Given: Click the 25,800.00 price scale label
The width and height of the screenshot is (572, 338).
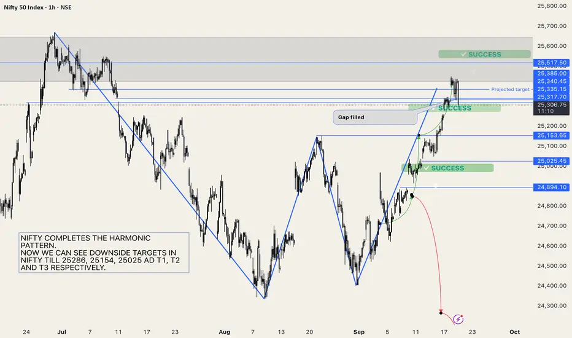Looking at the screenshot, I should pyautogui.click(x=552, y=6).
